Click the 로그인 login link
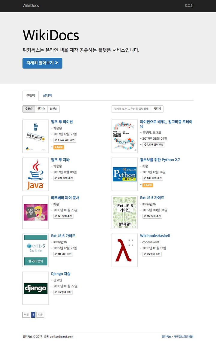The width and height of the screenshot is (216, 346). coord(189,6)
